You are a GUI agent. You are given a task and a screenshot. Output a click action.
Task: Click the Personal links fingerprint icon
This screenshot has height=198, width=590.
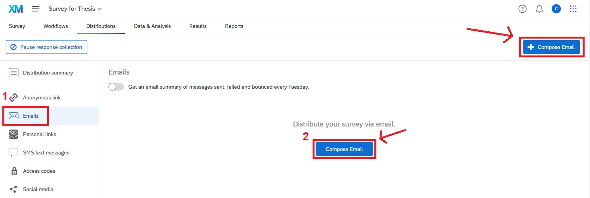pos(14,134)
